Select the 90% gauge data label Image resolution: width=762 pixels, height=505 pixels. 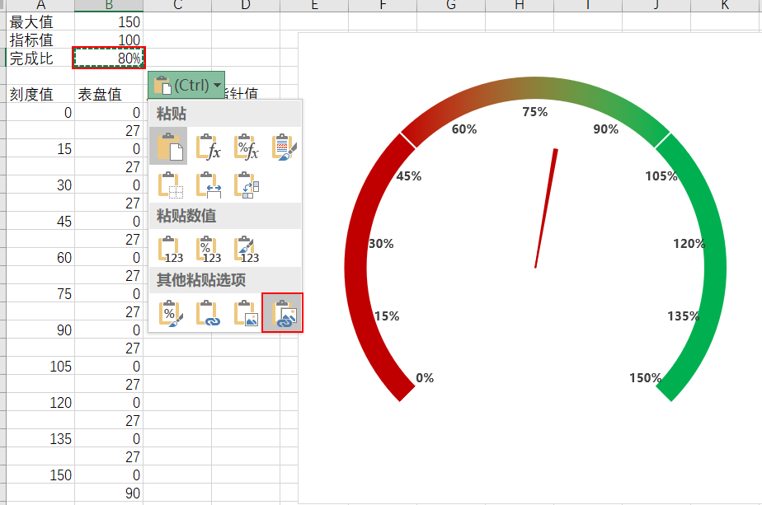pos(605,129)
